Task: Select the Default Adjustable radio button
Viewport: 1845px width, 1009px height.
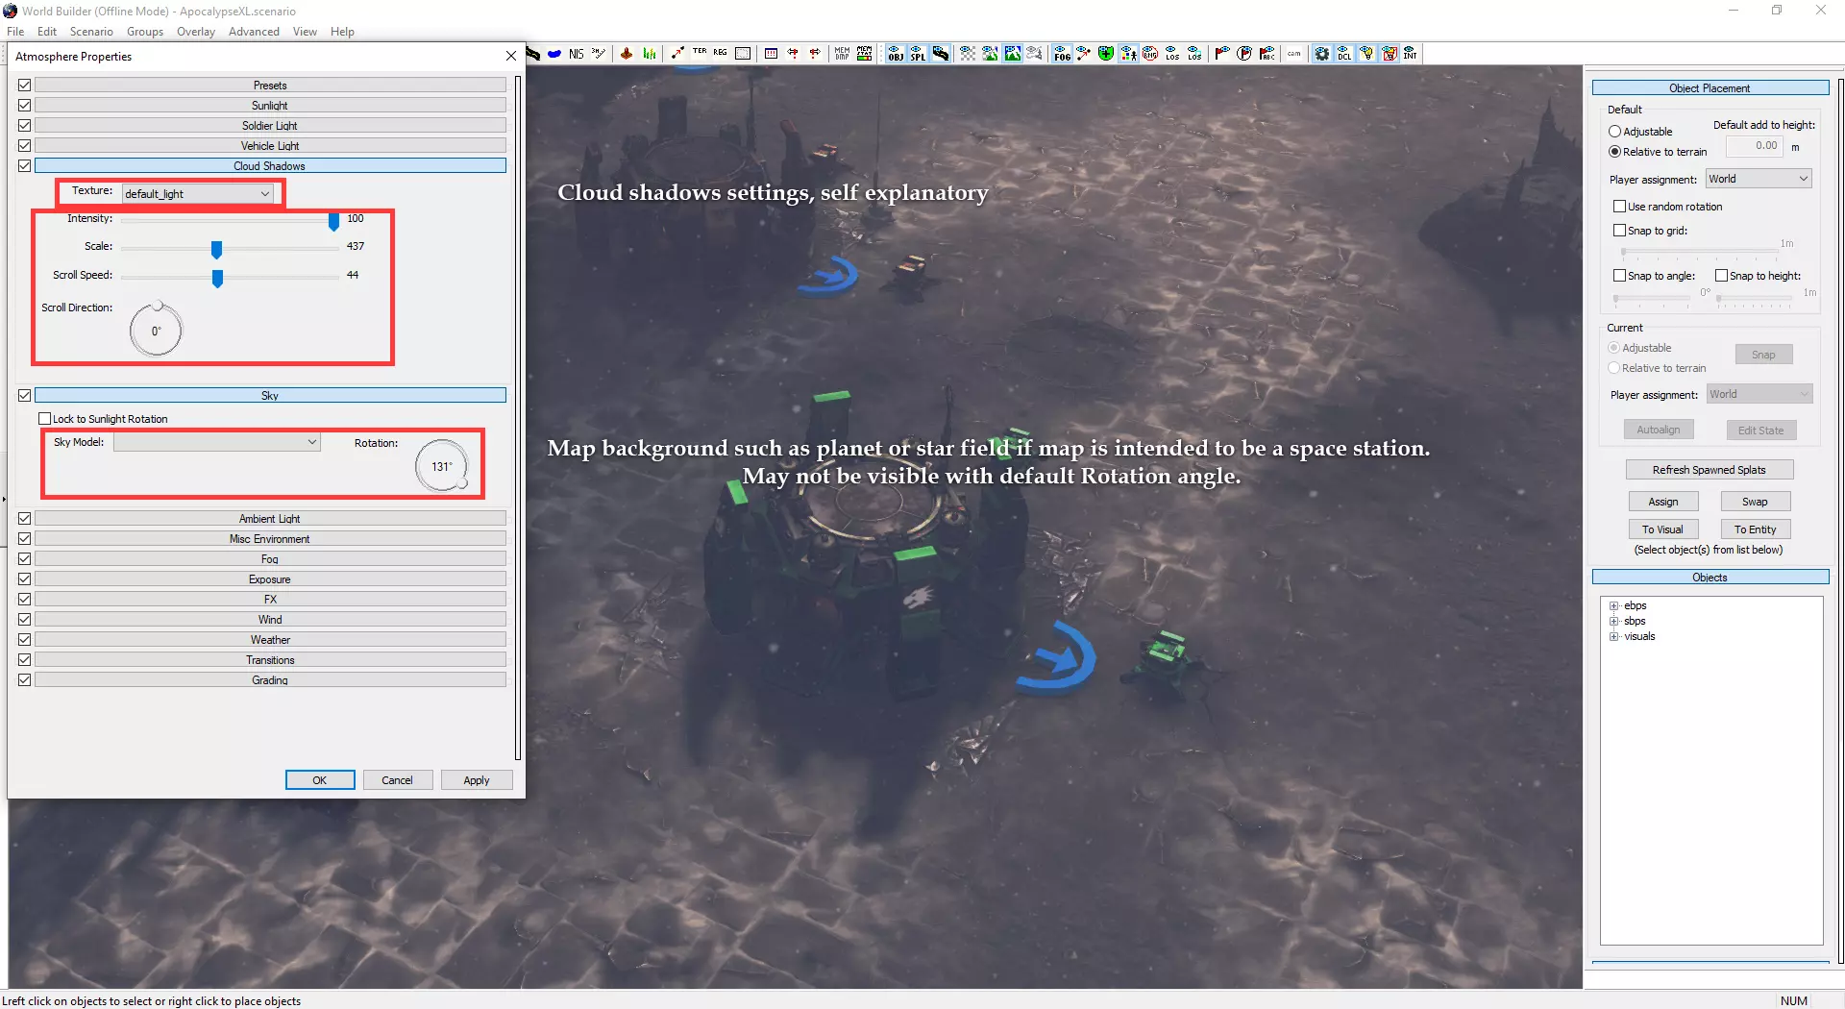Action: point(1615,132)
